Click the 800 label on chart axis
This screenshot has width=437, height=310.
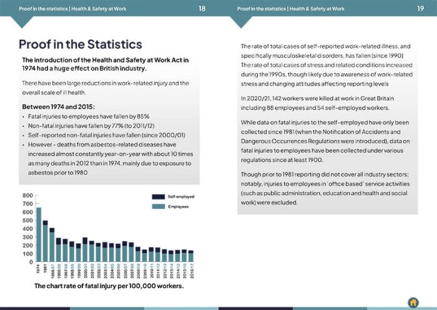pos(27,195)
